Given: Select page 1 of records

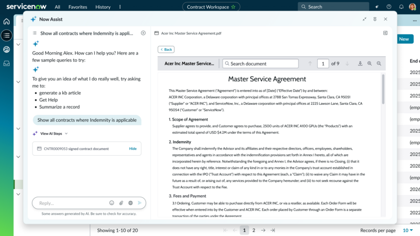Looking at the screenshot, I should (244, 230).
